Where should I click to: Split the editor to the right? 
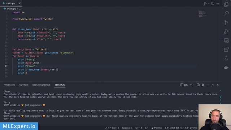(213, 3)
